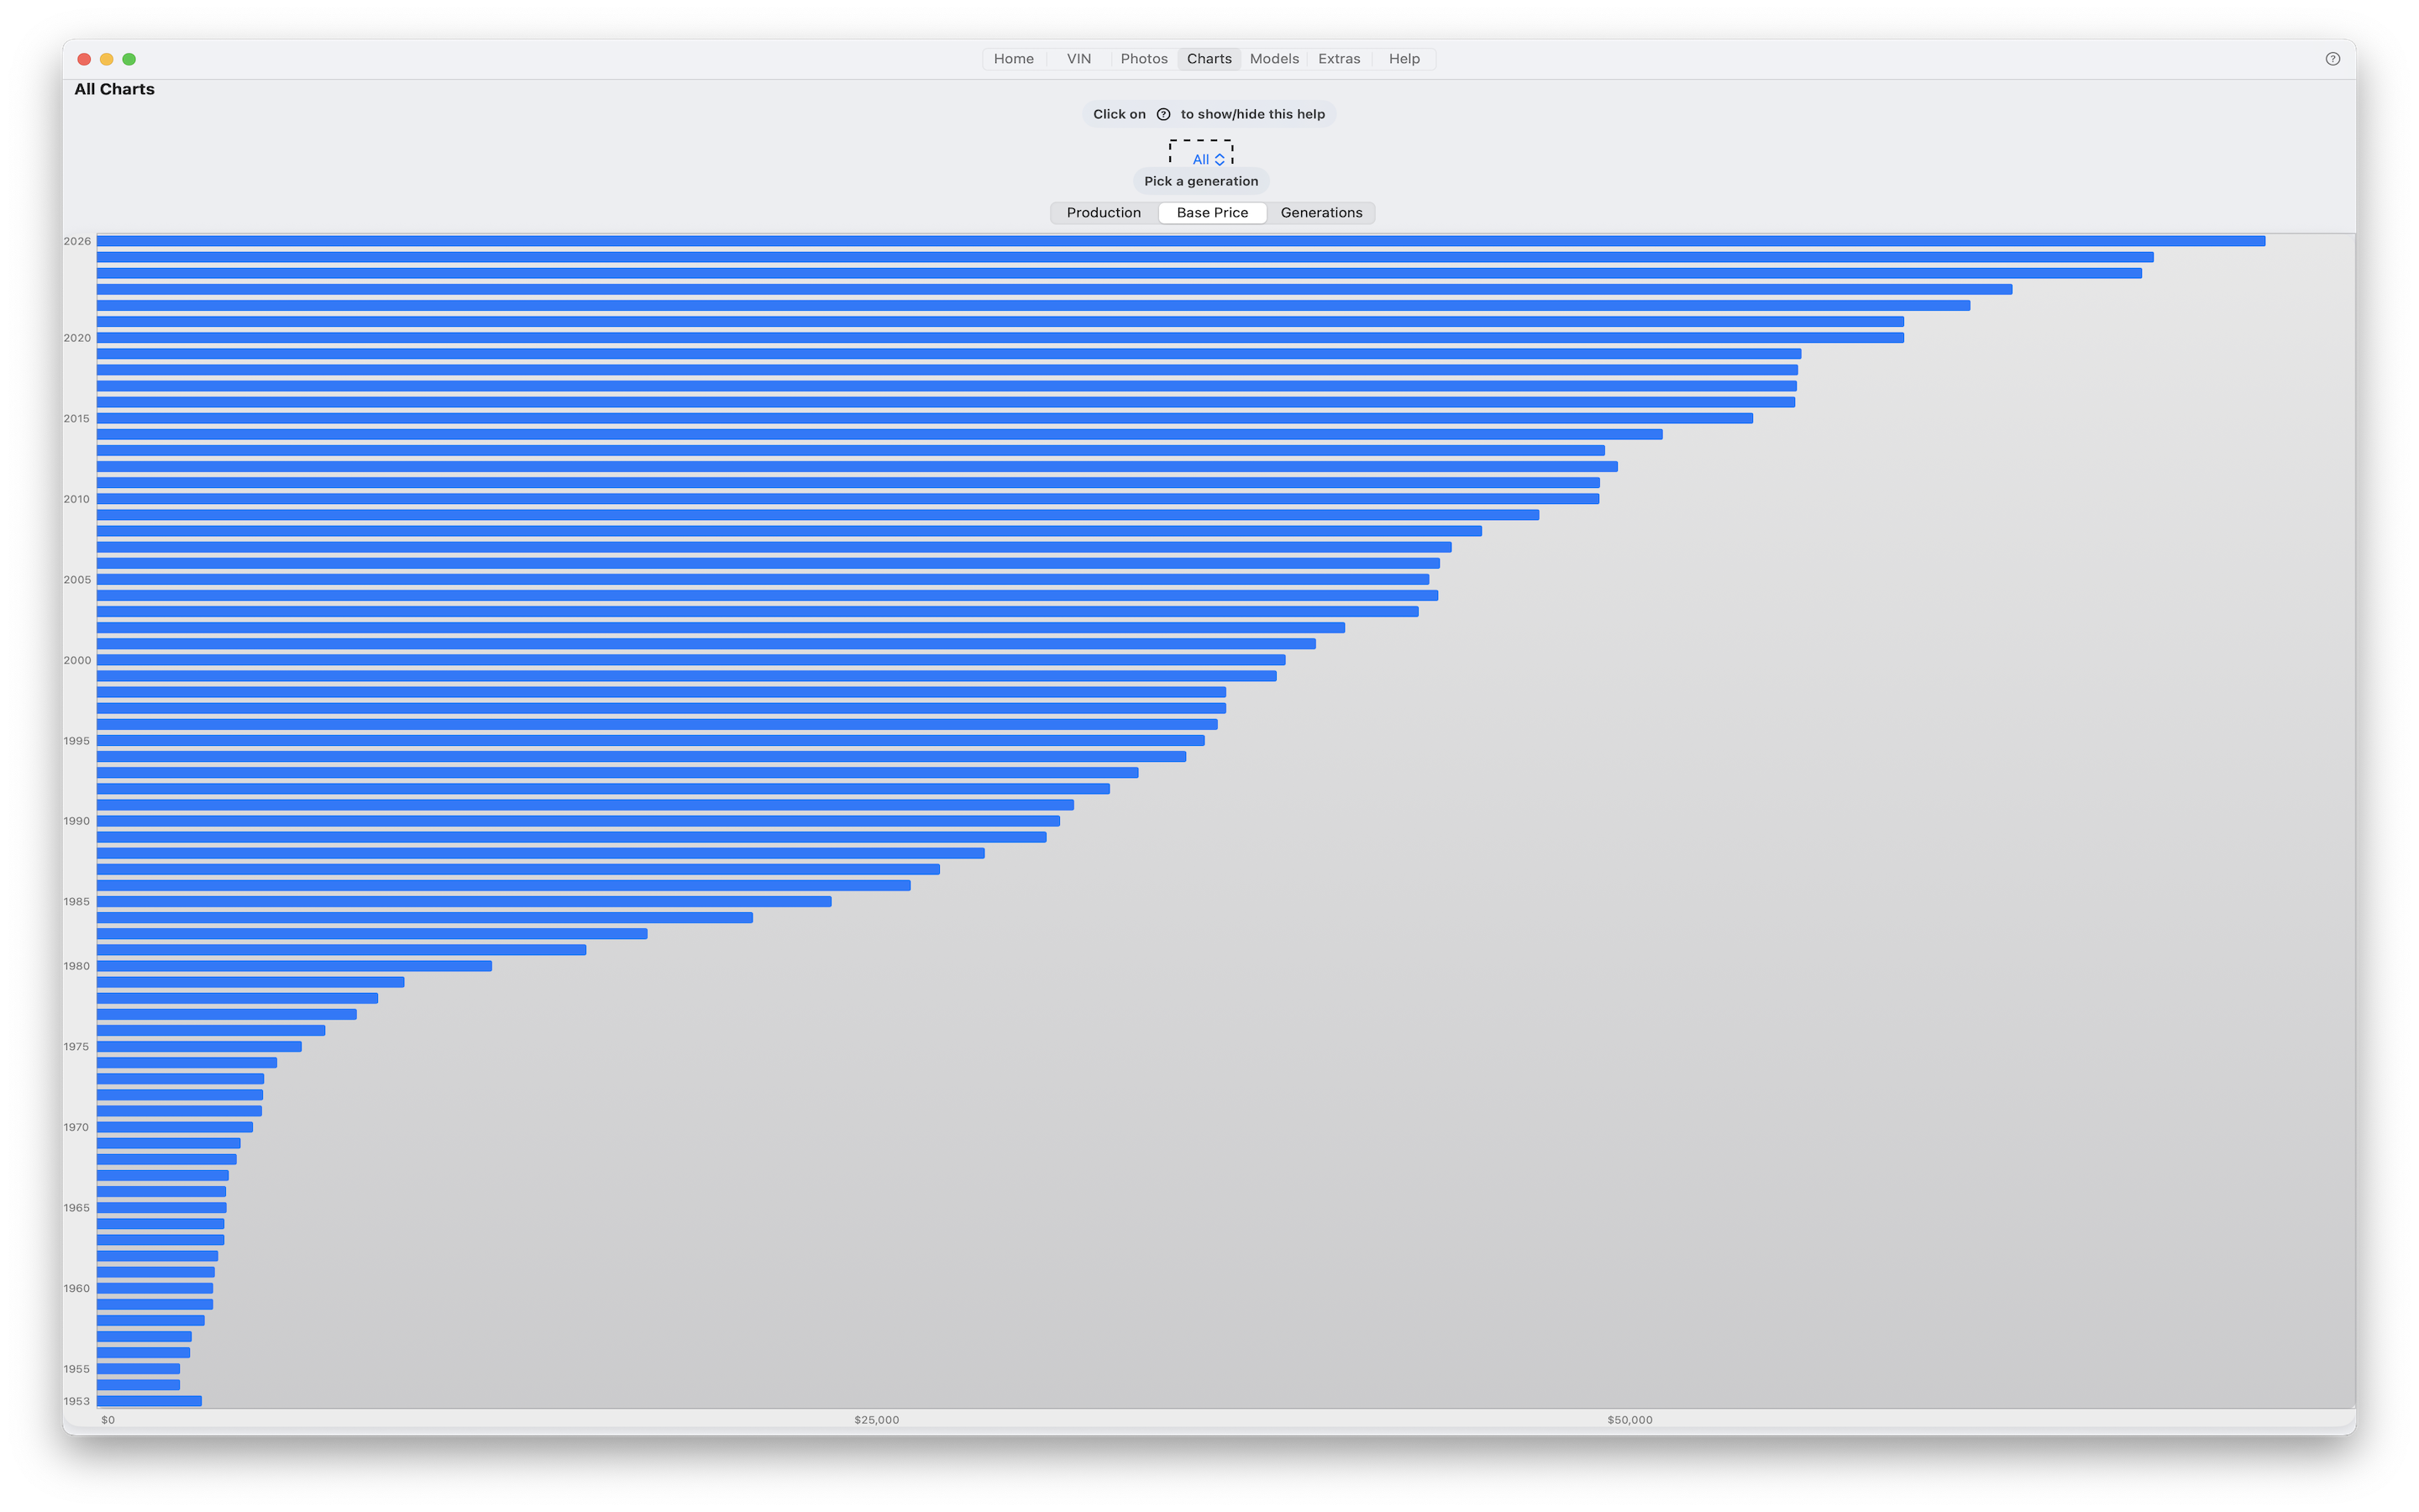Viewport: 2419px width, 1512px height.
Task: Click the green fullscreen window button
Action: [x=129, y=59]
